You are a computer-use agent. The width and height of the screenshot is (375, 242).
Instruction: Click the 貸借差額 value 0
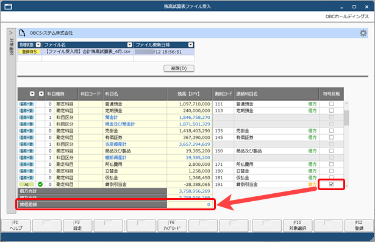[x=209, y=204]
